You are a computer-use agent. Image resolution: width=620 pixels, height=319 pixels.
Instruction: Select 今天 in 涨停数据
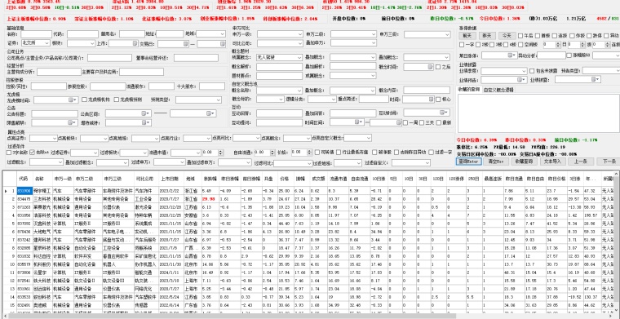507,36
